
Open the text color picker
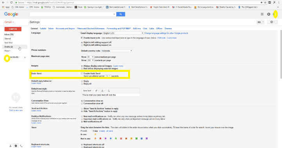pyautogui.click(x=103, y=91)
